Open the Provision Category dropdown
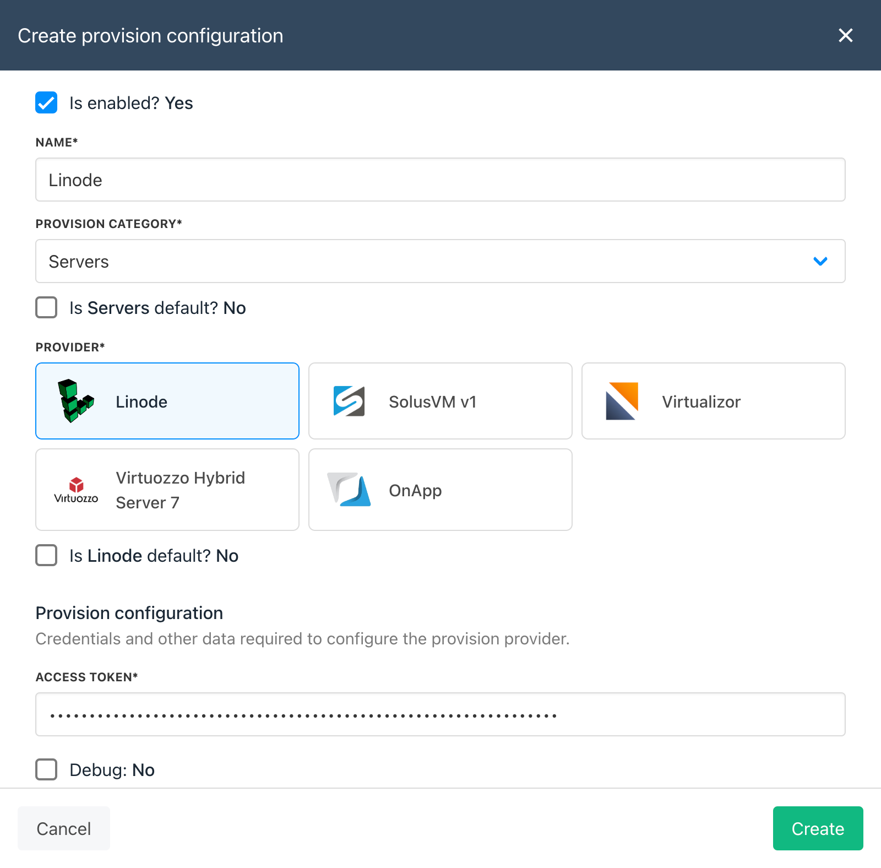This screenshot has width=881, height=868. pyautogui.click(x=440, y=261)
